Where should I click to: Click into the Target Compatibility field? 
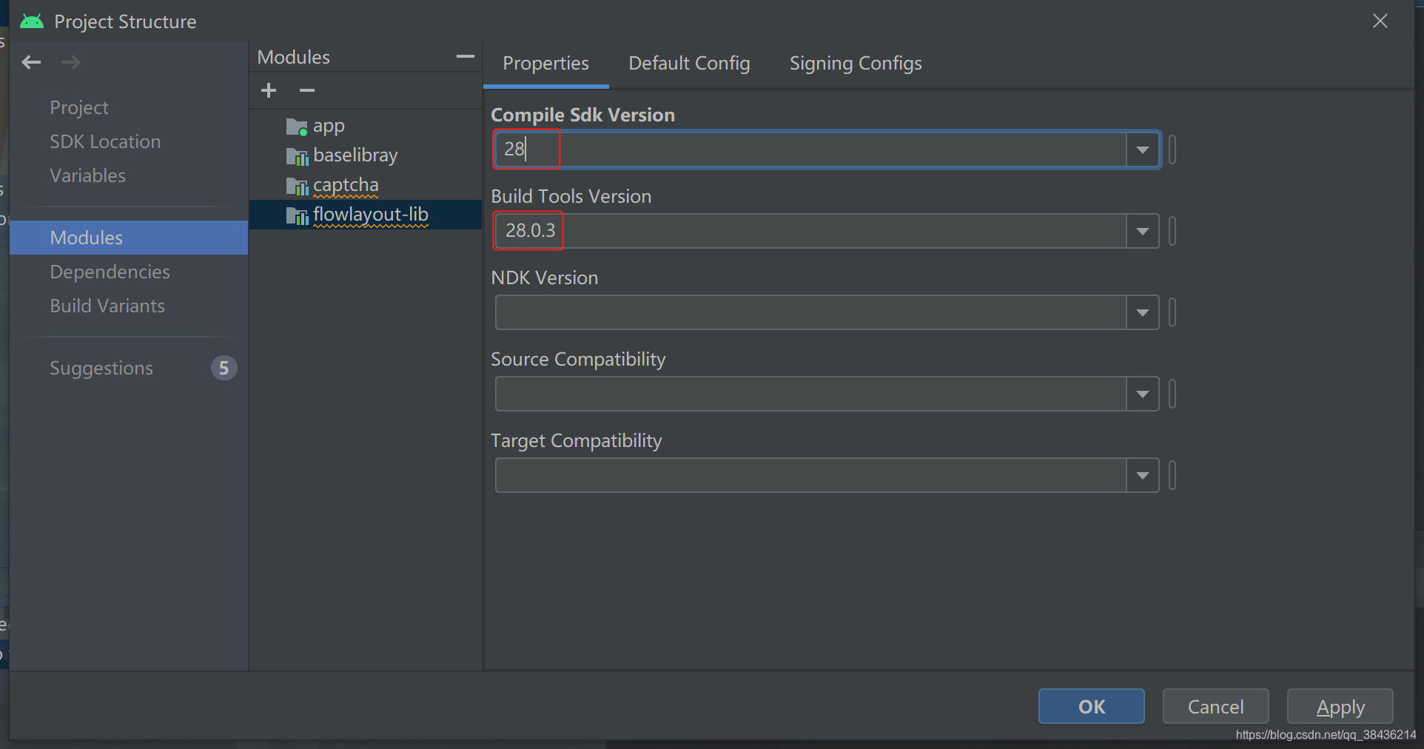click(x=810, y=475)
